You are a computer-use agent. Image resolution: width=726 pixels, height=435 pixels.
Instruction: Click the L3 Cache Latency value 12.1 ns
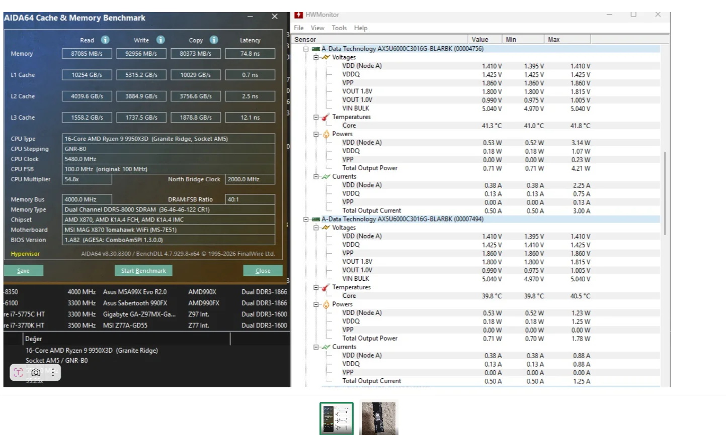pos(250,118)
